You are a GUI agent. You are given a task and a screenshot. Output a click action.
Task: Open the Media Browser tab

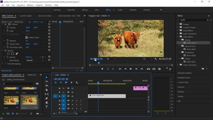pos(32,75)
